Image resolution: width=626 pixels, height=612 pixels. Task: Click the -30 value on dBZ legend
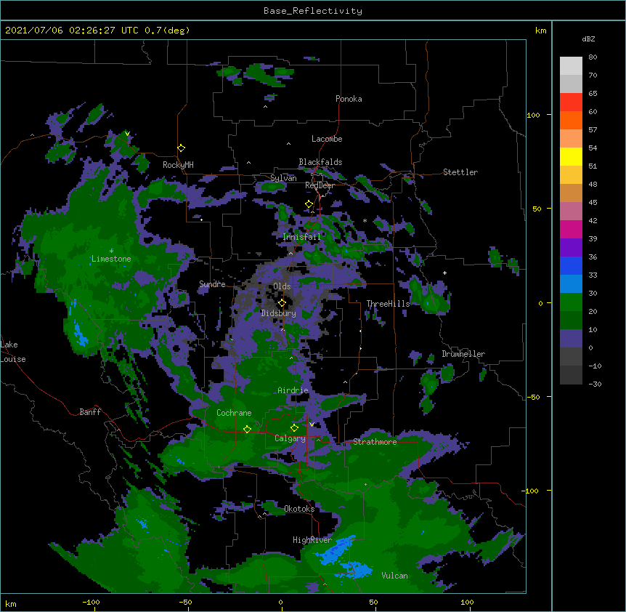tap(595, 384)
